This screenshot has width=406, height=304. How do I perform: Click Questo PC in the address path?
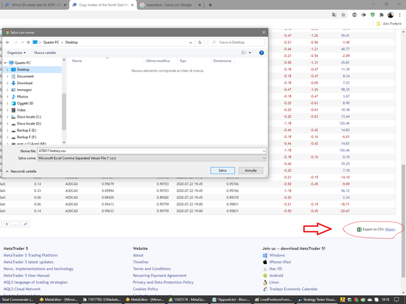pyautogui.click(x=51, y=42)
